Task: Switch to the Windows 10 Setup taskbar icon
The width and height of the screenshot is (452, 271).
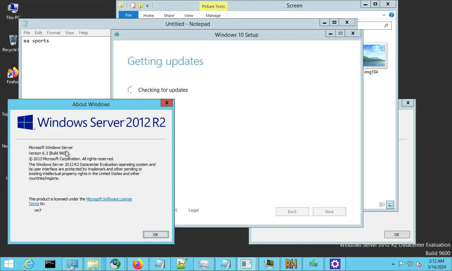Action: click(x=313, y=264)
